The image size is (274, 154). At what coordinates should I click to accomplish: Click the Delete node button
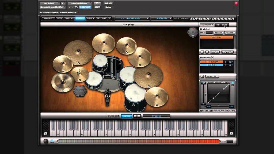[x=218, y=33]
